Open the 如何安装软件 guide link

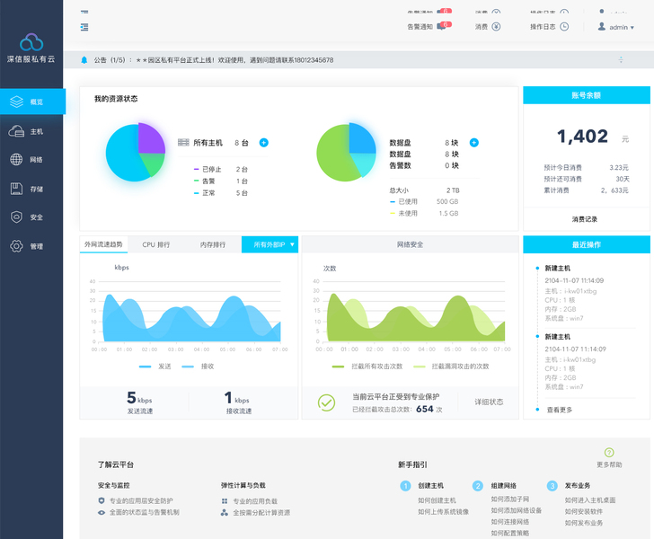pyautogui.click(x=584, y=511)
